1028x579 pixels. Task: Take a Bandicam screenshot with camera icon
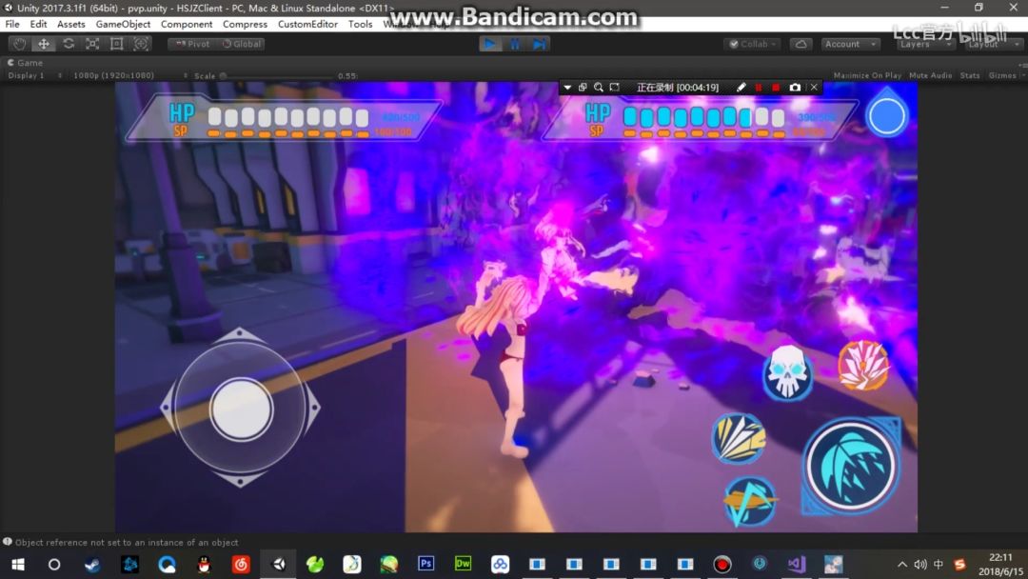(x=795, y=88)
